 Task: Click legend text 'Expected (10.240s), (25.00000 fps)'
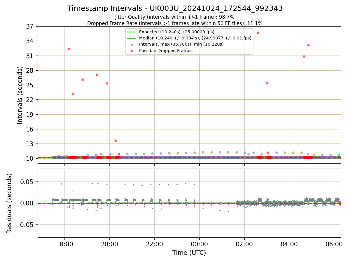tap(177, 32)
